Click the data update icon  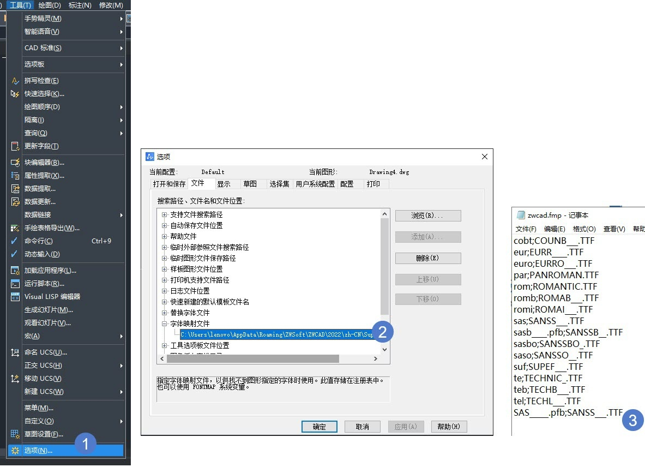click(x=15, y=202)
